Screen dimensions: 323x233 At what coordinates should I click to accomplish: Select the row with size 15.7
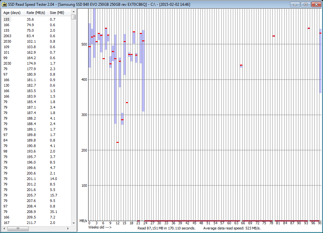pos(36,195)
